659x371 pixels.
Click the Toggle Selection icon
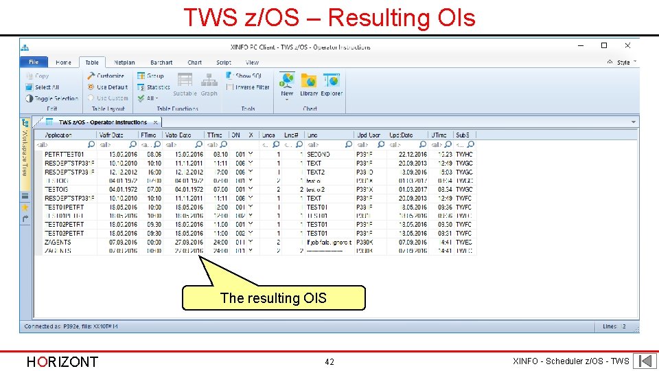tap(29, 98)
